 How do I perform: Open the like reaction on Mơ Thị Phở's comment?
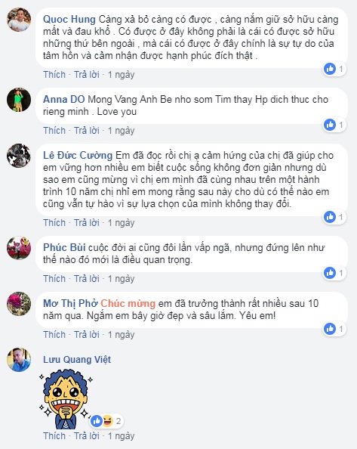click(x=334, y=329)
